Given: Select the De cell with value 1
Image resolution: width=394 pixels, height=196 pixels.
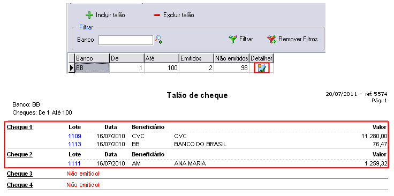Looking at the screenshot, I should coord(127,68).
